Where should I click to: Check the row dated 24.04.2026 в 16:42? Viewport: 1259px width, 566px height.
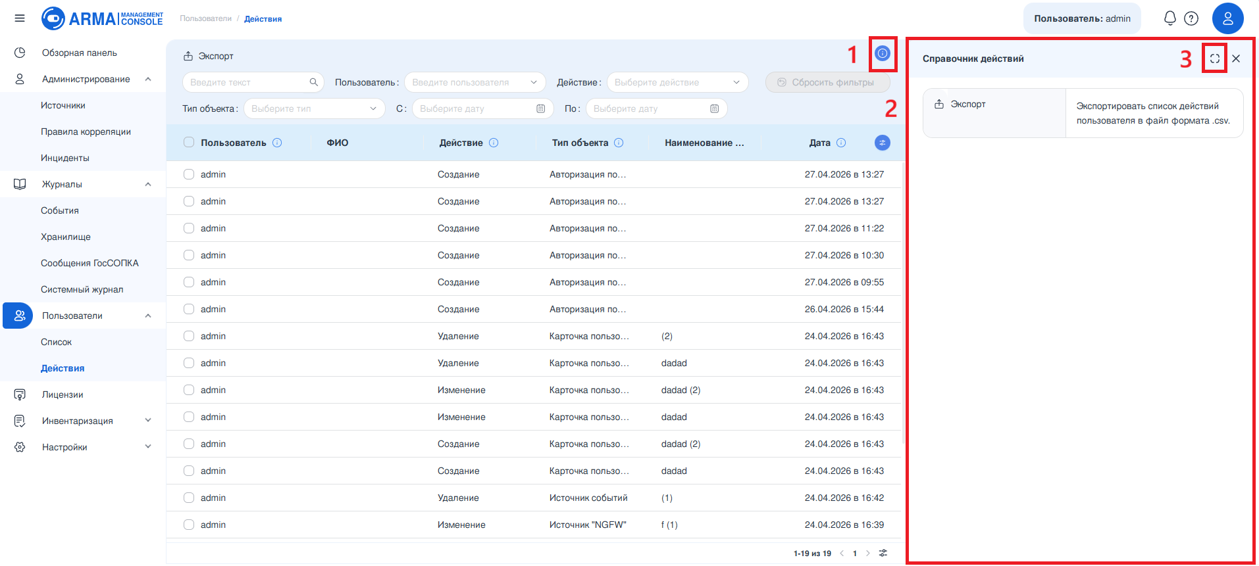[x=189, y=498]
